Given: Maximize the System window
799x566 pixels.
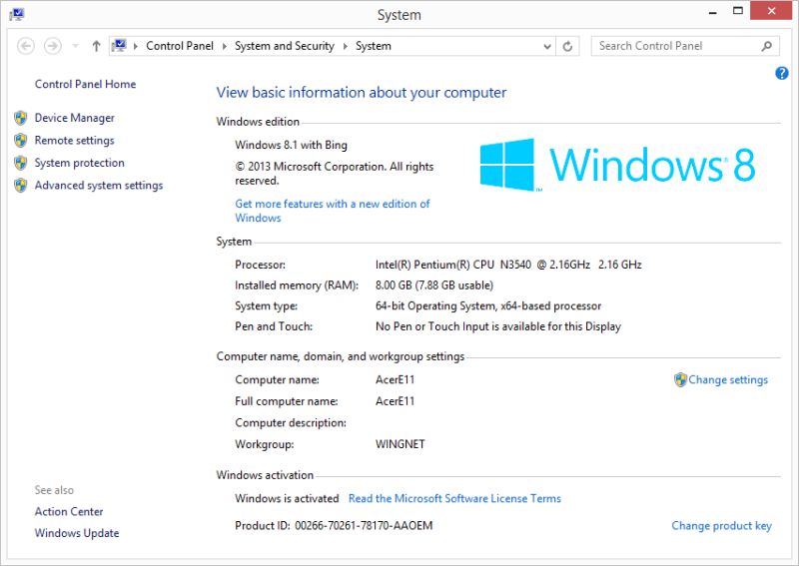Looking at the screenshot, I should click(x=737, y=11).
